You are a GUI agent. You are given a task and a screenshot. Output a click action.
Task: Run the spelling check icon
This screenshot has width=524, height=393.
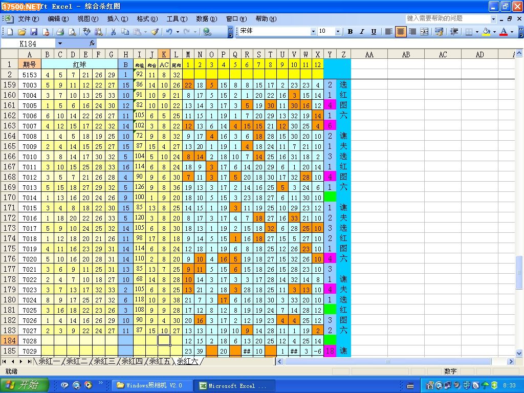click(86, 32)
